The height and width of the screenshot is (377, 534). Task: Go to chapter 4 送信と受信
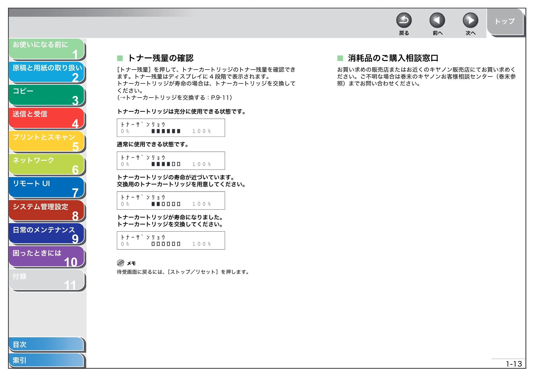click(47, 119)
